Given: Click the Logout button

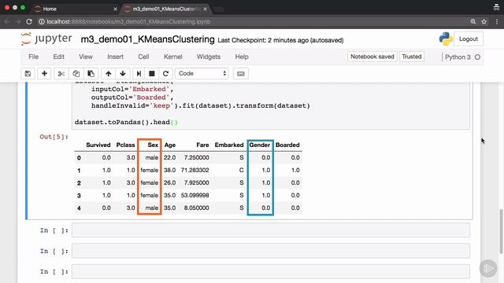Looking at the screenshot, I should (x=469, y=39).
